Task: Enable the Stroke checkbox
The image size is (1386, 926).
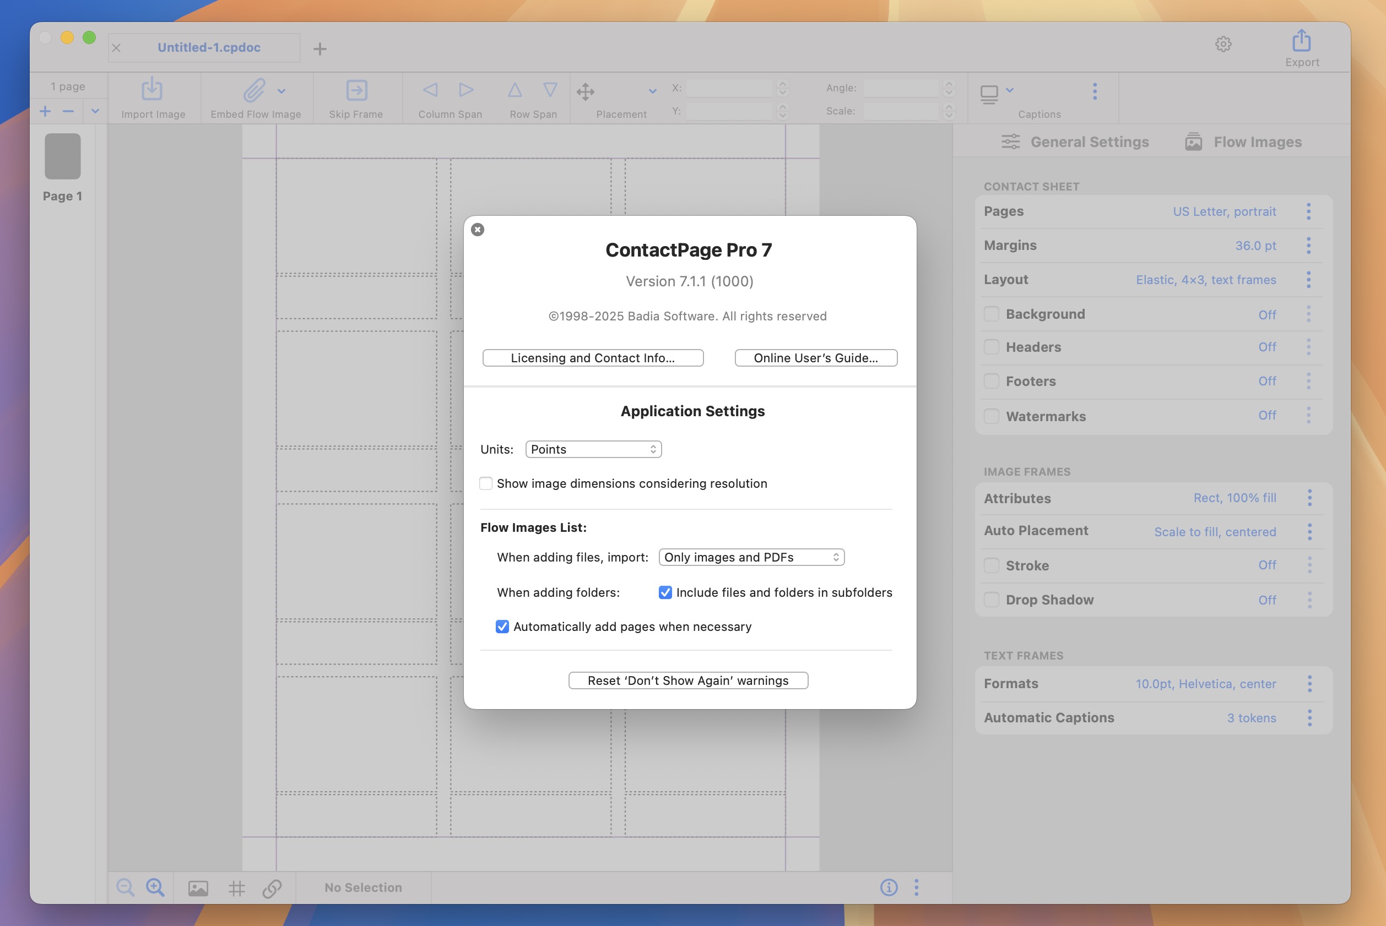Action: coord(992,565)
